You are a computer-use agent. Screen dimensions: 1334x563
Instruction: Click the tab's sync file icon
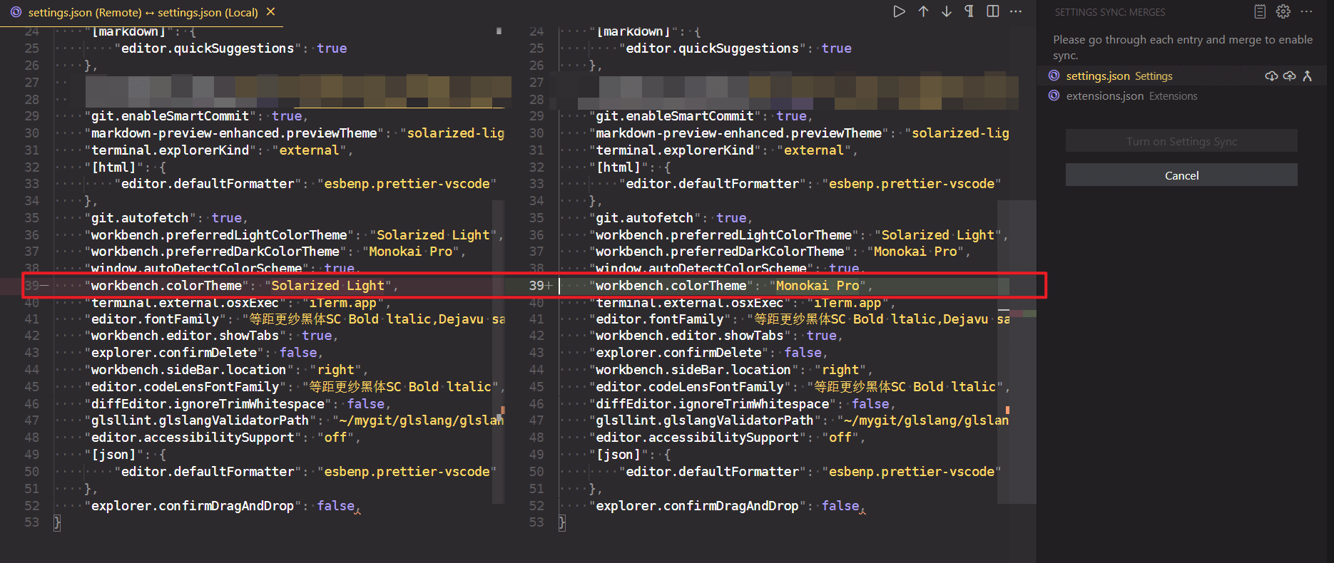(16, 12)
